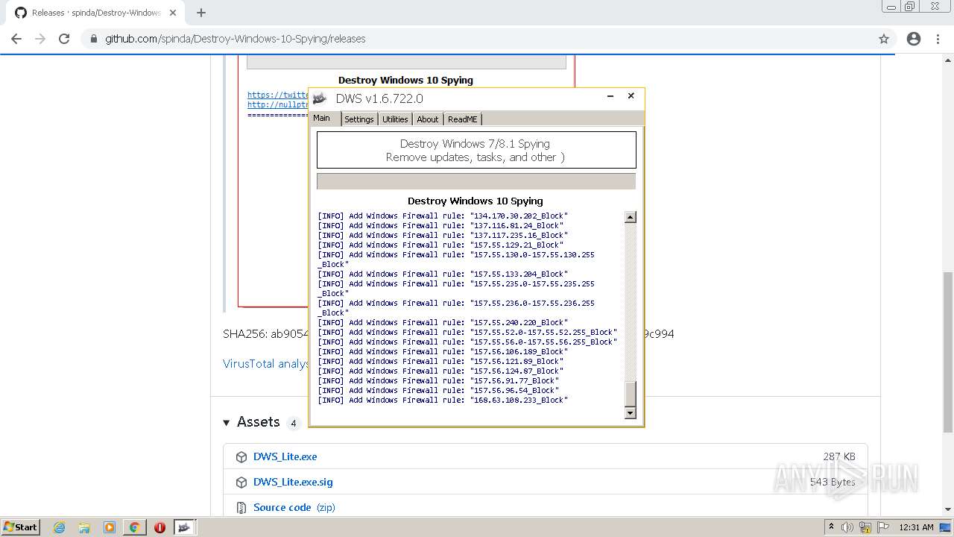Switch to Chrome in the taskbar
This screenshot has width=954, height=537.
click(x=135, y=527)
